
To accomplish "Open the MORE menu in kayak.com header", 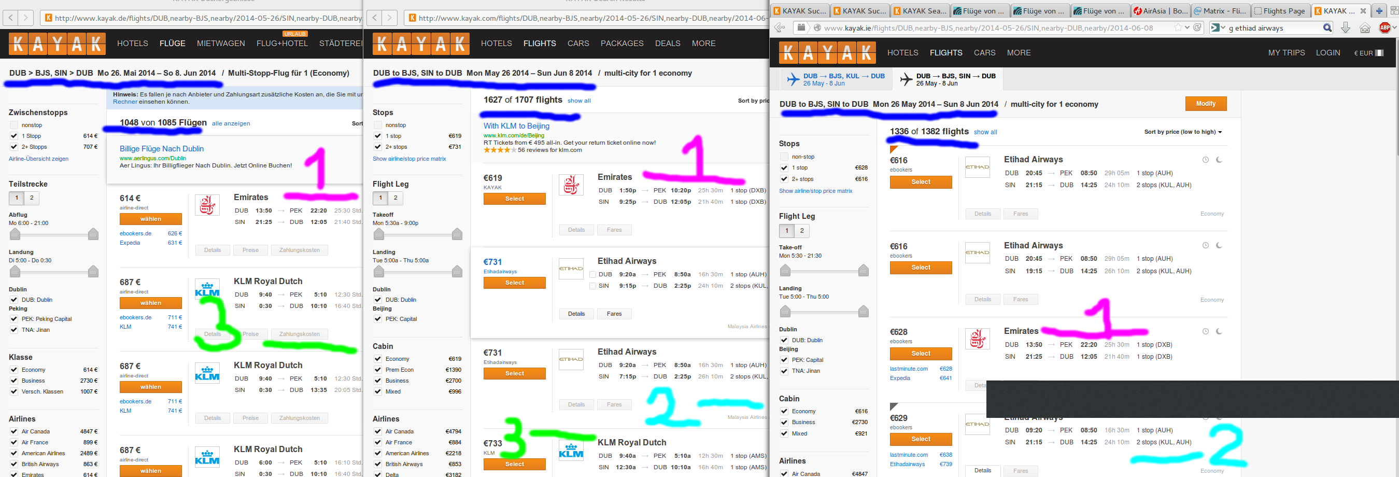I will coord(703,44).
